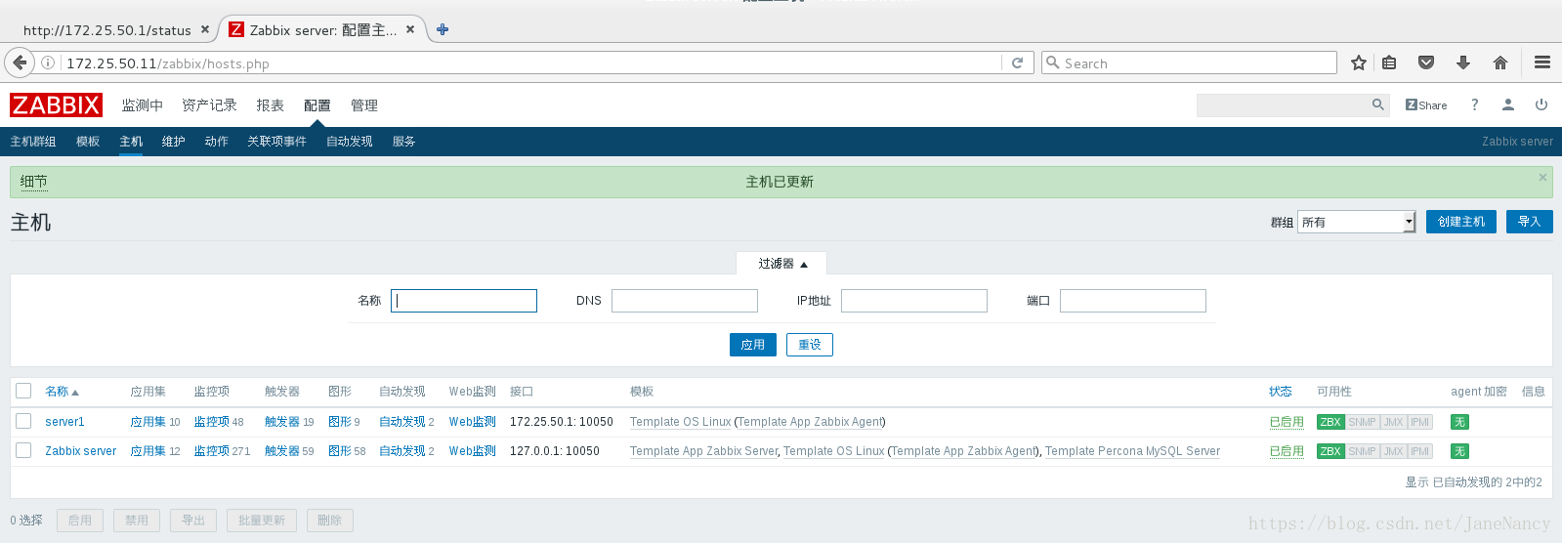Screen dimensions: 1562x543
Task: Click ZBX availability badge for server1
Action: tap(1330, 422)
